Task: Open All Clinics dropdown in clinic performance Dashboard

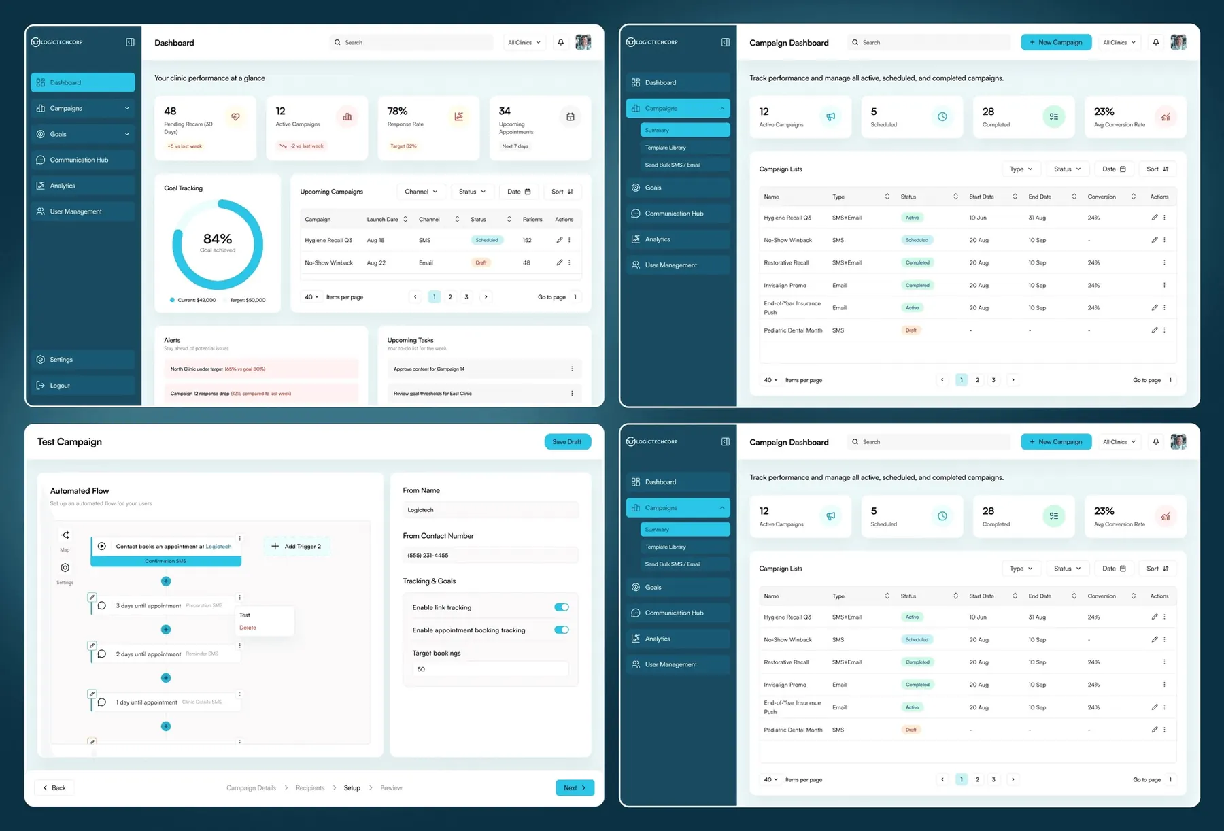Action: 524,42
